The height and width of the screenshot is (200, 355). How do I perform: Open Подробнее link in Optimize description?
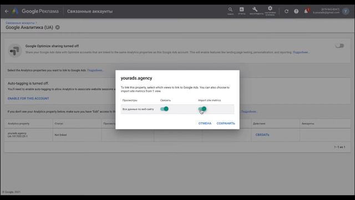tap(301, 52)
